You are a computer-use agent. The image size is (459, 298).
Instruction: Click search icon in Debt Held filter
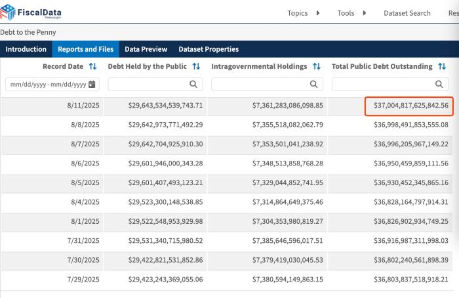[x=193, y=84]
